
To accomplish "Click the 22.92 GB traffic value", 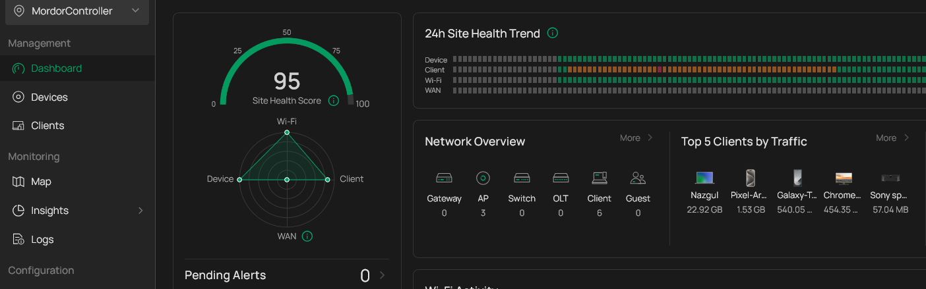I will [704, 210].
